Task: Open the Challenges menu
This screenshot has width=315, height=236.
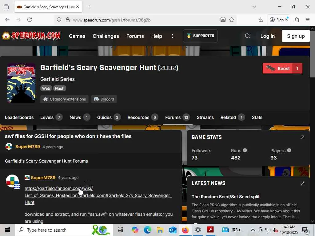Action: coord(106,36)
